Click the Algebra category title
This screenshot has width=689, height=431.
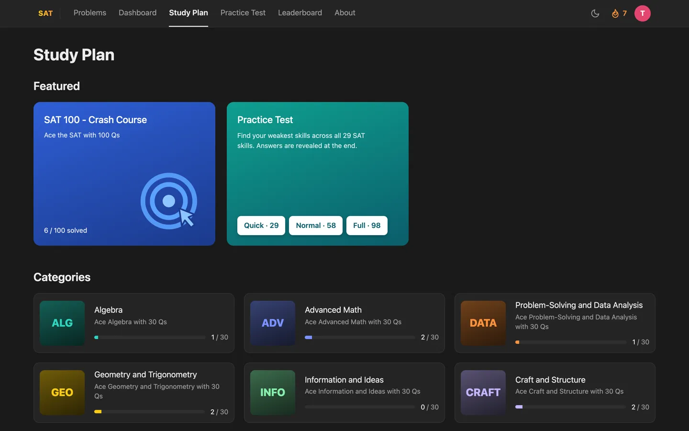pyautogui.click(x=108, y=310)
